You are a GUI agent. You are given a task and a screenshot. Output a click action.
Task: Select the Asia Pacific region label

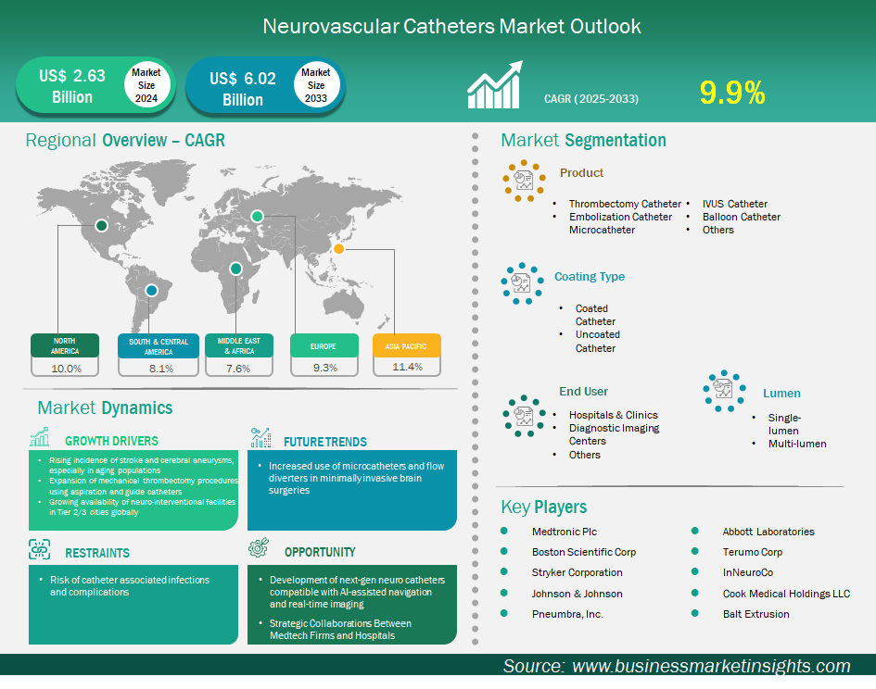pyautogui.click(x=407, y=345)
